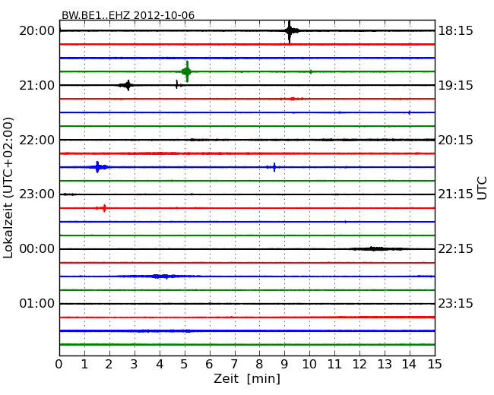The width and height of the screenshot is (494, 395).
Task: Click the x-axis tick label 3
Action: [x=135, y=364]
